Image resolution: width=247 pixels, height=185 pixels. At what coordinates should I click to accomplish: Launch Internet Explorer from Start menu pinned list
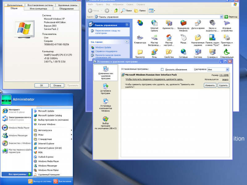tap(16, 111)
